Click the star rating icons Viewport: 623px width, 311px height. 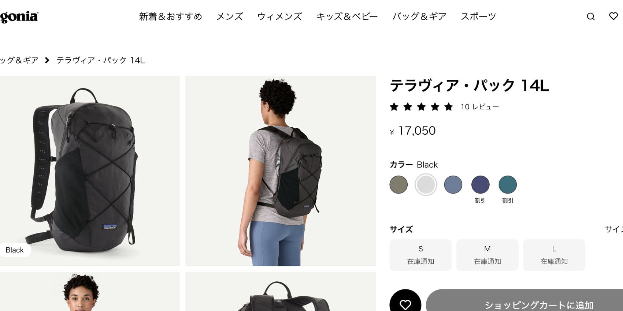coord(421,107)
